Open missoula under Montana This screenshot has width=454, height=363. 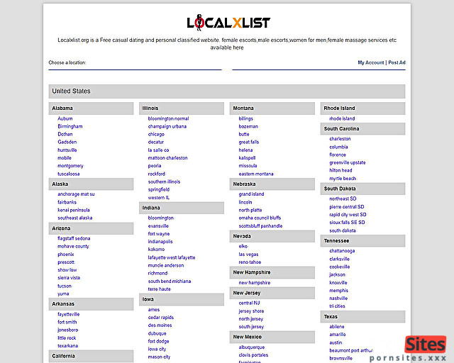(x=248, y=166)
